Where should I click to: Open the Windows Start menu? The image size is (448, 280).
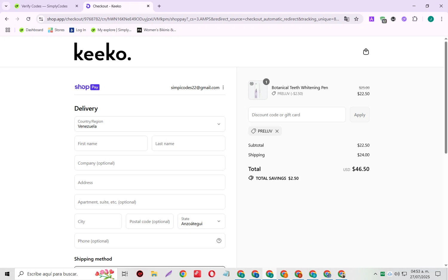point(7,274)
